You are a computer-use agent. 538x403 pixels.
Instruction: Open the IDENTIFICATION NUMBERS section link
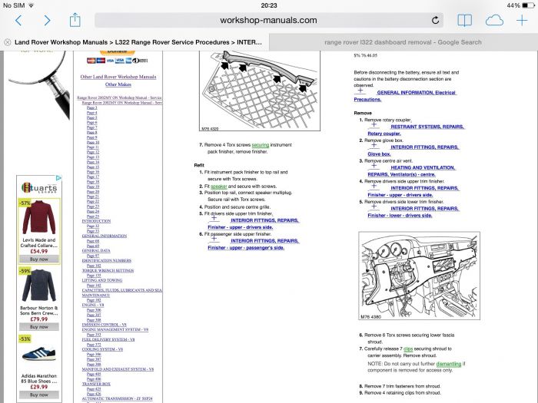pos(107,260)
